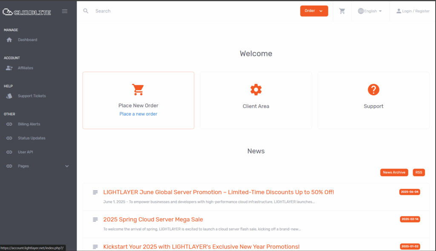Image resolution: width=436 pixels, height=251 pixels.
Task: Click the 'Place New Order' card title
Action: (138, 106)
